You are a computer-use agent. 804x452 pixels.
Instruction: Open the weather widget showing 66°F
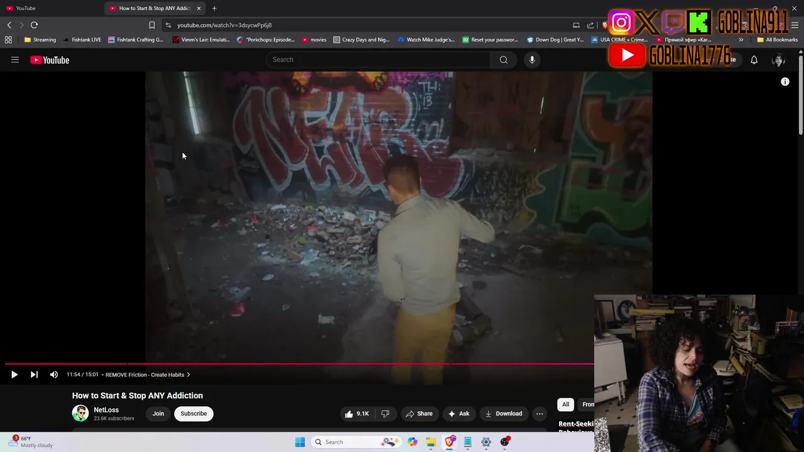click(31, 442)
